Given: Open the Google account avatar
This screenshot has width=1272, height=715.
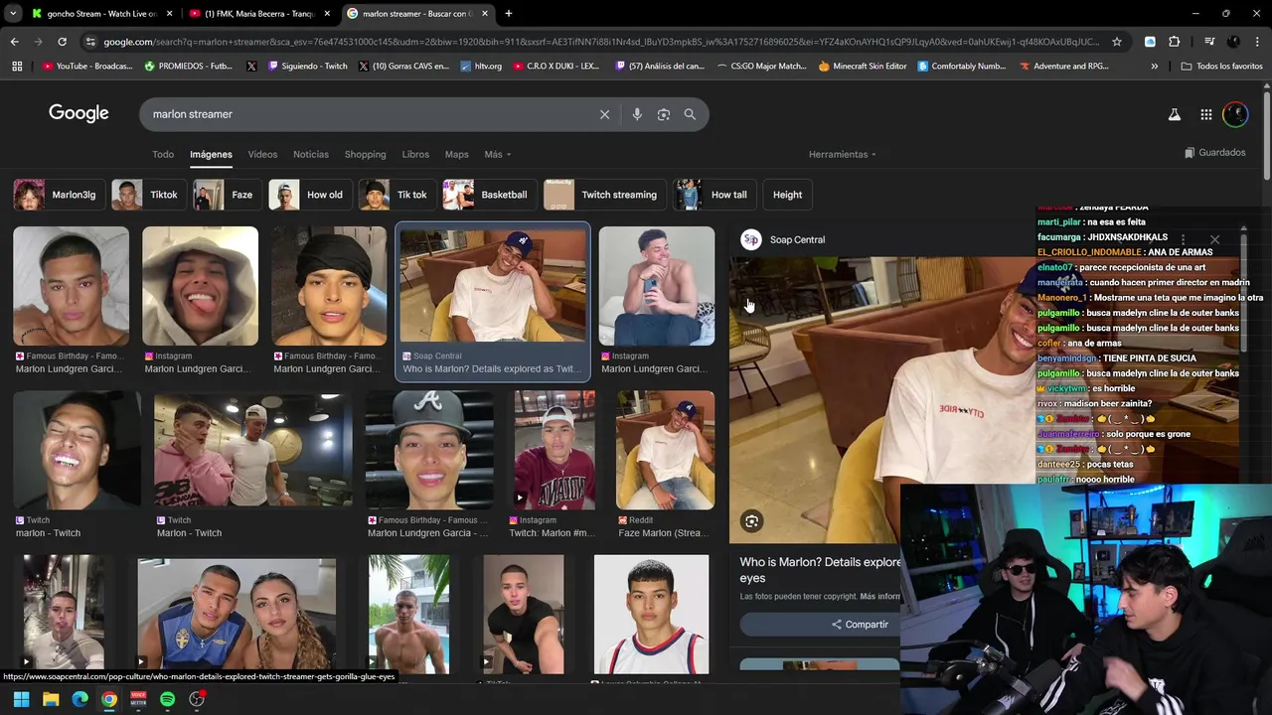Looking at the screenshot, I should 1235,115.
